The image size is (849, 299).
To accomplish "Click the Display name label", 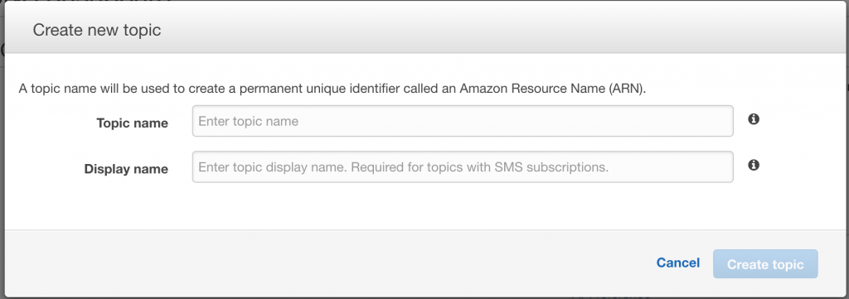I will (x=126, y=169).
